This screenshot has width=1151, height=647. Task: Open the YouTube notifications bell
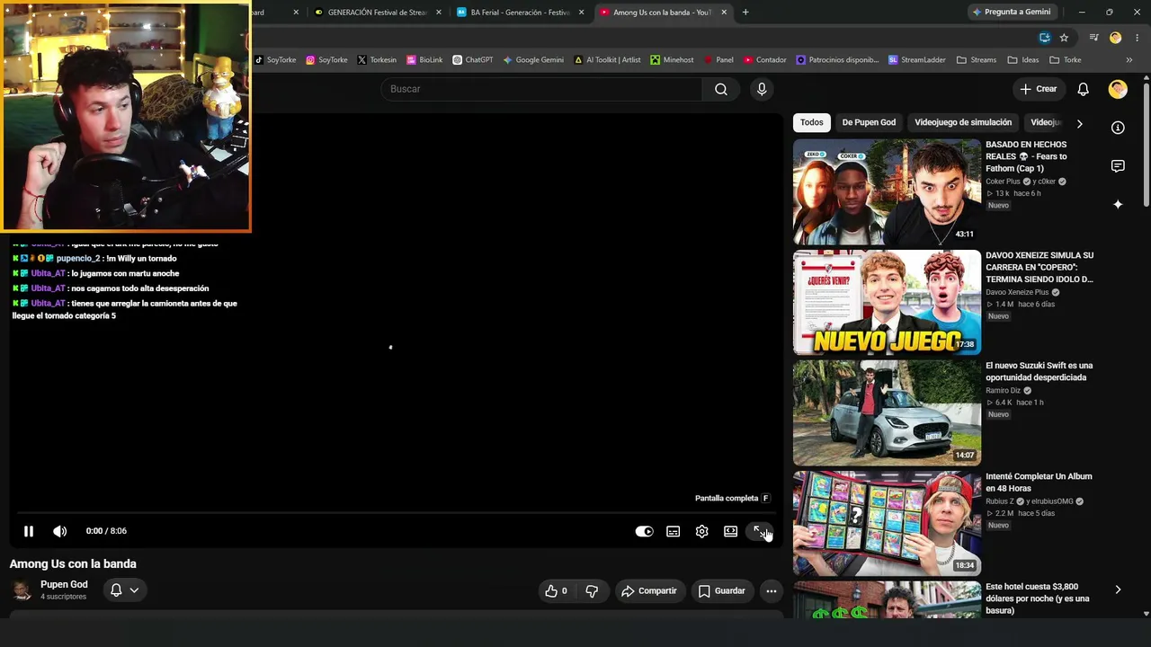click(1084, 89)
